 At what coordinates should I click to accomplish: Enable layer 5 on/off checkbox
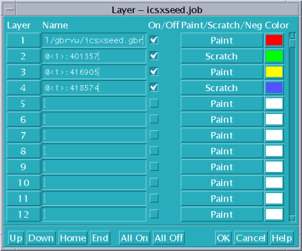(x=154, y=103)
